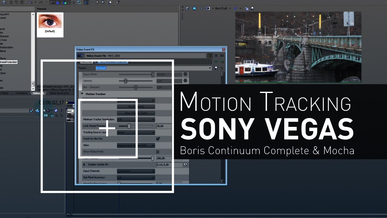Click the Split Screen View icon
Viewport: 387px width, 218px height.
[x=208, y=8]
